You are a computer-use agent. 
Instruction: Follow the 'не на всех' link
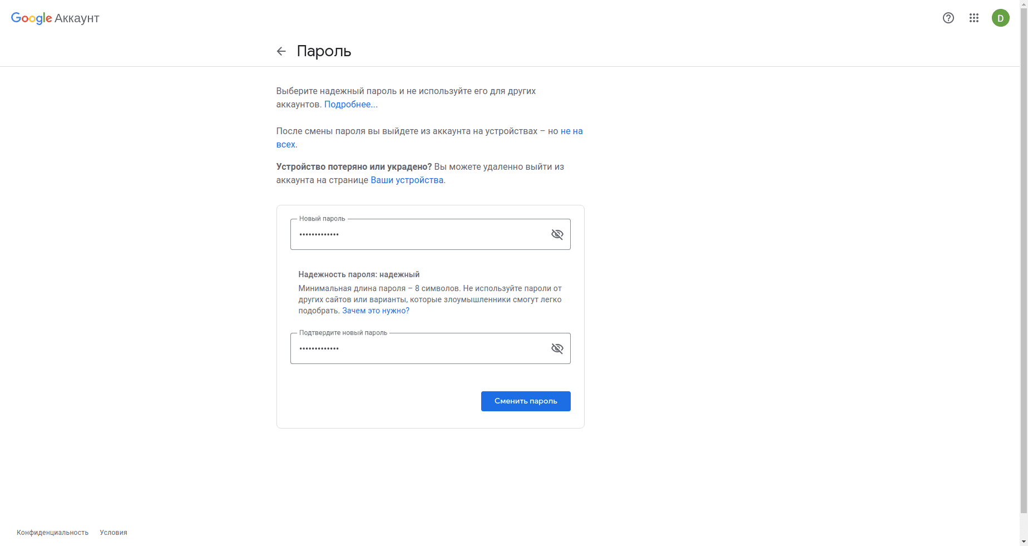pyautogui.click(x=571, y=131)
